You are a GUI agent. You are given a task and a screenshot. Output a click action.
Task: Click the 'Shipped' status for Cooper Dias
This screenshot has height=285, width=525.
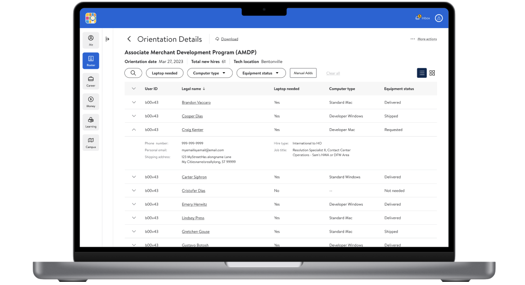click(391, 116)
